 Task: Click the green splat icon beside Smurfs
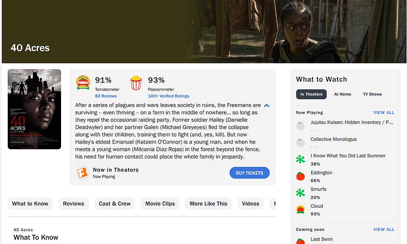[300, 193]
